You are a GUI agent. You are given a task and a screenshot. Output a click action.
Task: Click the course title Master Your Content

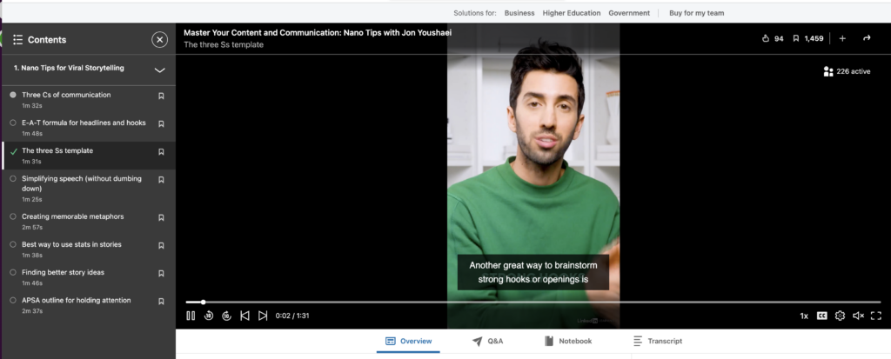tap(317, 33)
